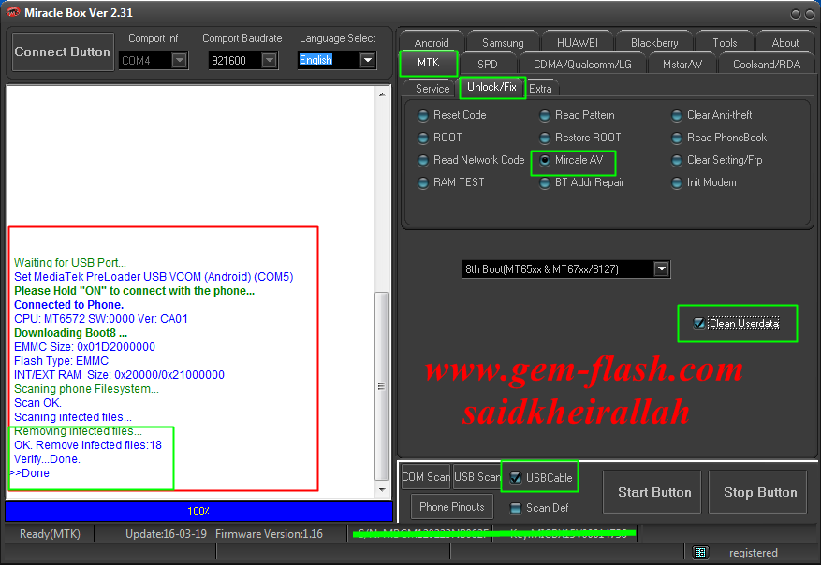
Task: Click the 'Scan OK.' log line
Action: (x=37, y=403)
